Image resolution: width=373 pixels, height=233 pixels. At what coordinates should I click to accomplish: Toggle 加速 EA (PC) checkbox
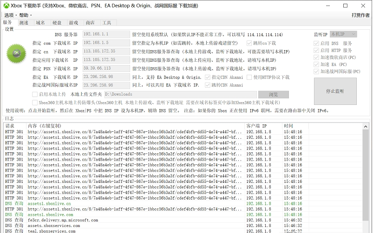(x=316, y=65)
